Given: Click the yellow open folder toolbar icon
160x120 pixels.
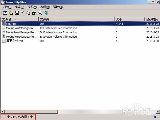Looking at the screenshot, I should pyautogui.click(x=11, y=13).
